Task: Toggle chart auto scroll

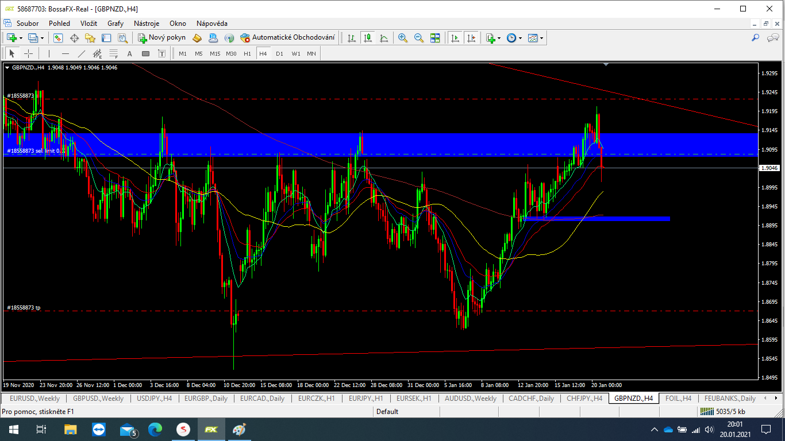Action: [x=455, y=38]
